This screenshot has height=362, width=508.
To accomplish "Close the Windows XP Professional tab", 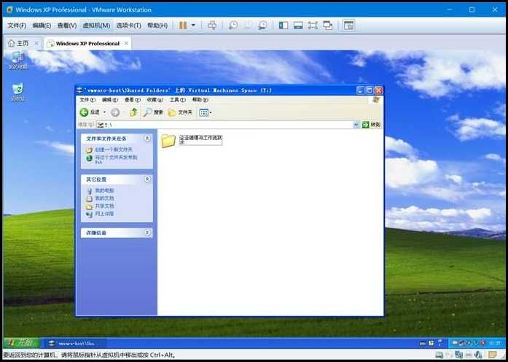I will pos(126,43).
